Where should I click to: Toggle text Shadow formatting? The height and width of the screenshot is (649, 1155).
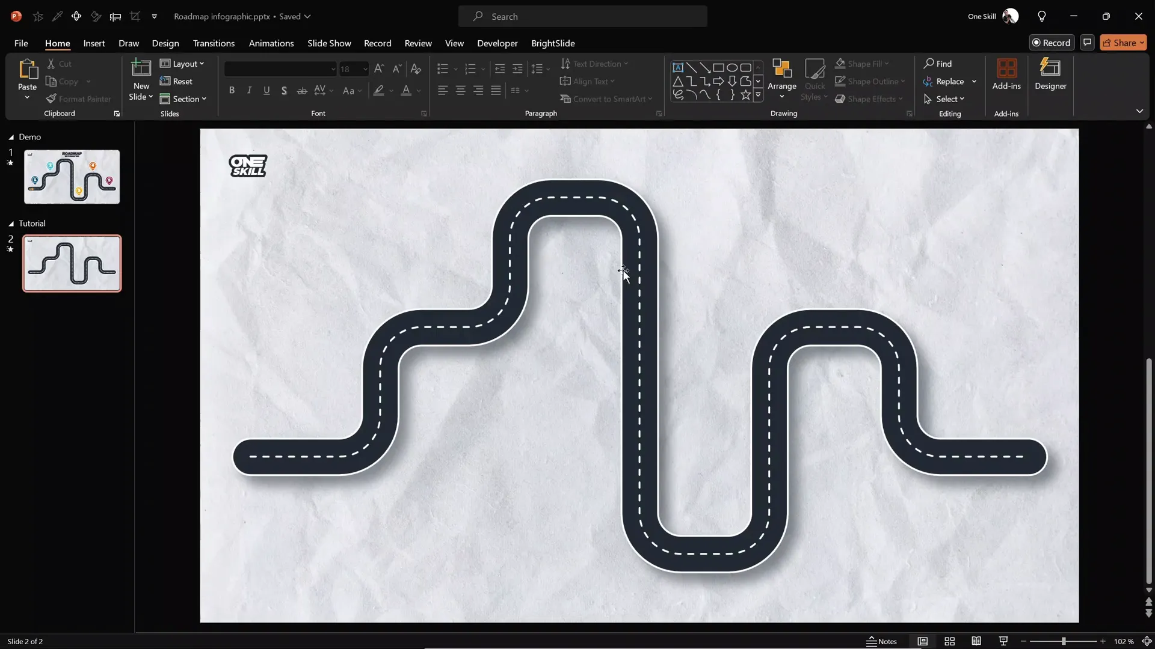coord(284,91)
